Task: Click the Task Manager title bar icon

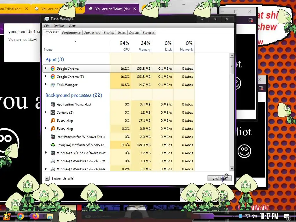Action: click(x=47, y=19)
